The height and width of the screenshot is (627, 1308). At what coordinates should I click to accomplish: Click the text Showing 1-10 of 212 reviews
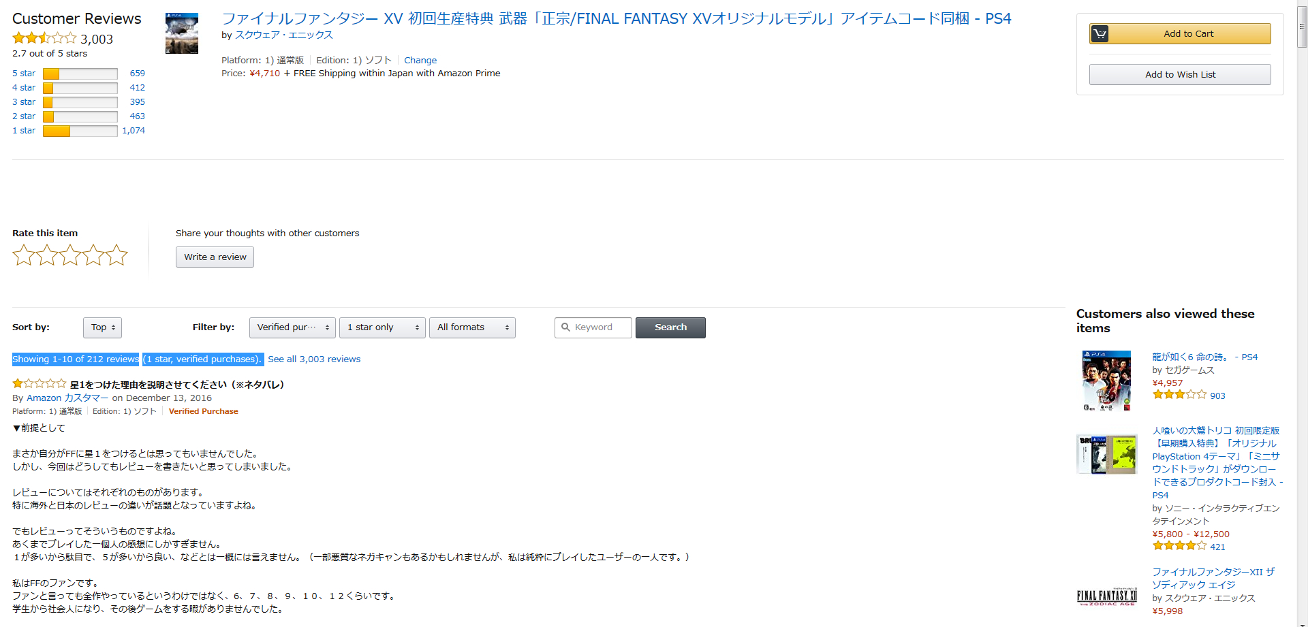point(76,359)
